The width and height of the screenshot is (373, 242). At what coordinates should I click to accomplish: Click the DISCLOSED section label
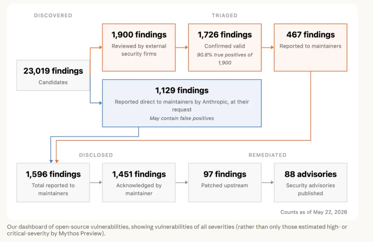pos(96,155)
